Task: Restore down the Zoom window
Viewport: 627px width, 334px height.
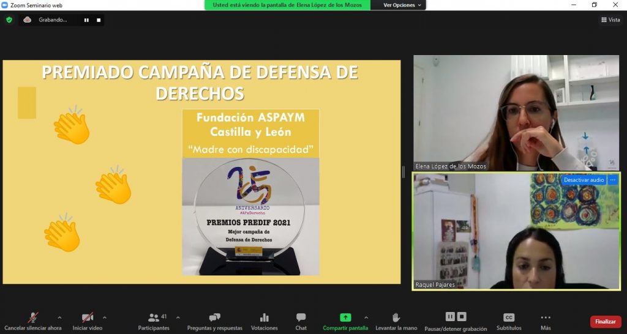Action: (x=595, y=5)
